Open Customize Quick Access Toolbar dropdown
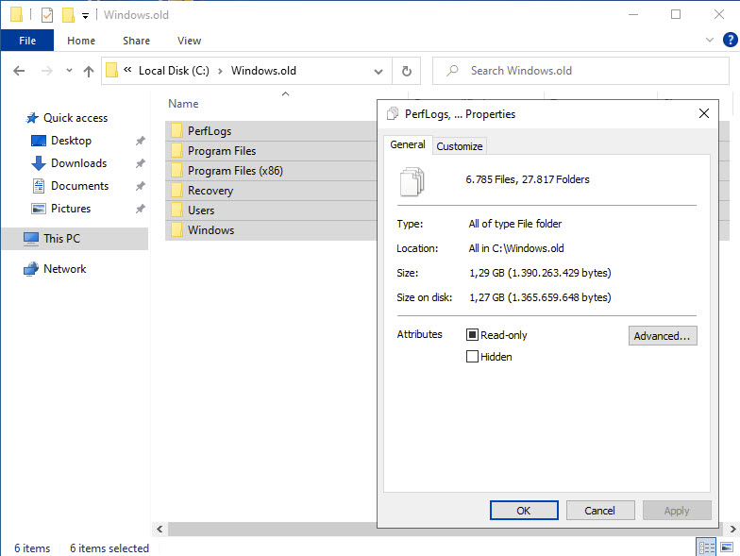 [85, 16]
